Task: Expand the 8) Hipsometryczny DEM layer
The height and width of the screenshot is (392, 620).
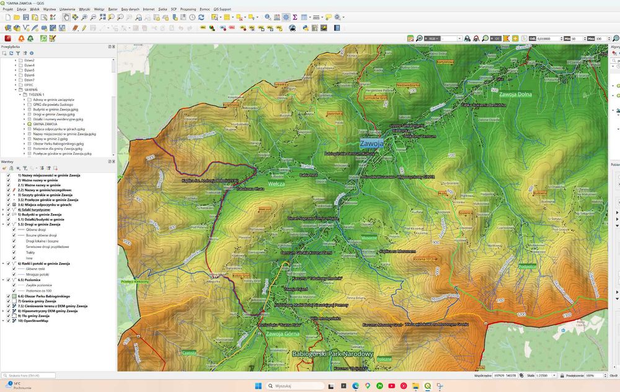Action: pos(3,311)
